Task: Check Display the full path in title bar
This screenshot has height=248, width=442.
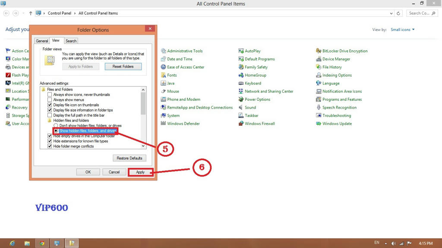Action: tap(50, 115)
